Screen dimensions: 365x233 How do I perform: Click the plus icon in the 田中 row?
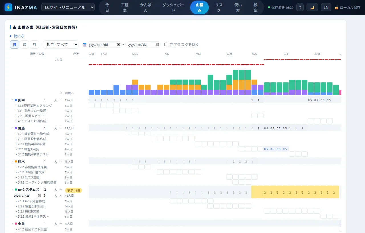tap(61, 100)
